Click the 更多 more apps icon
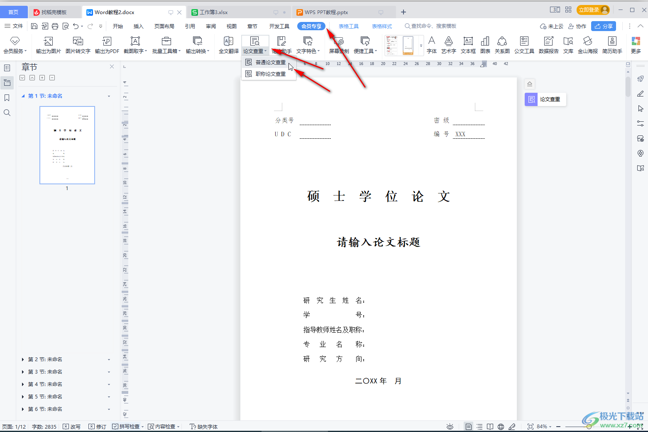Viewport: 648px width, 432px height. pyautogui.click(x=636, y=45)
